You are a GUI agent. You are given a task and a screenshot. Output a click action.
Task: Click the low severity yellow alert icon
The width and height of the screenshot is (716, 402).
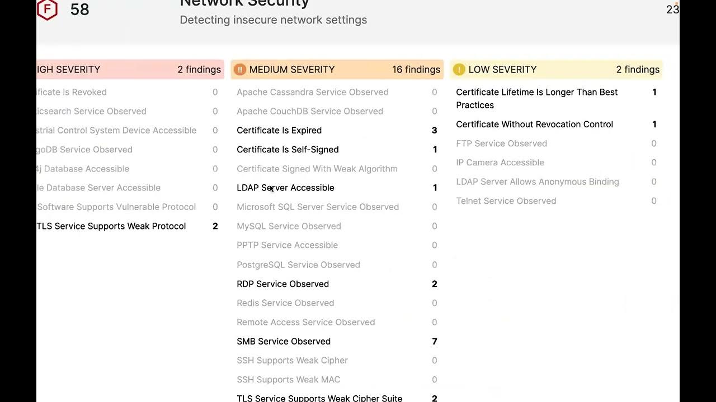459,69
